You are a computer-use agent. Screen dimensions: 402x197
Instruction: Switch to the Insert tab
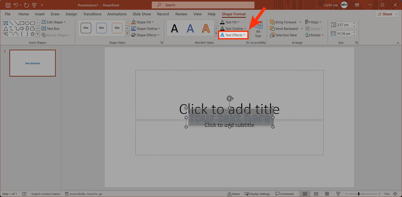(x=40, y=14)
